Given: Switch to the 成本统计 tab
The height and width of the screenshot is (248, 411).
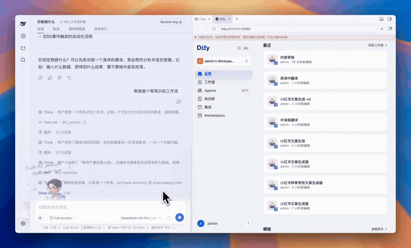Looking at the screenshot, I should [100, 29].
